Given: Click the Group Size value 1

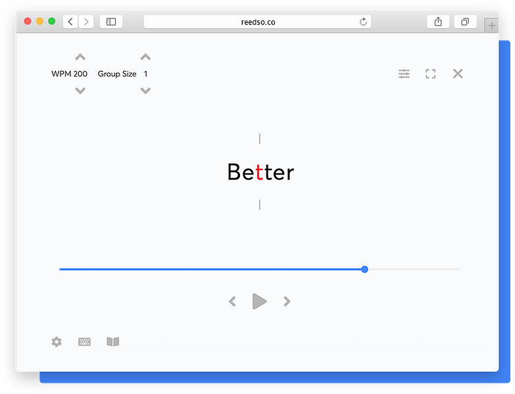Looking at the screenshot, I should click(x=145, y=74).
